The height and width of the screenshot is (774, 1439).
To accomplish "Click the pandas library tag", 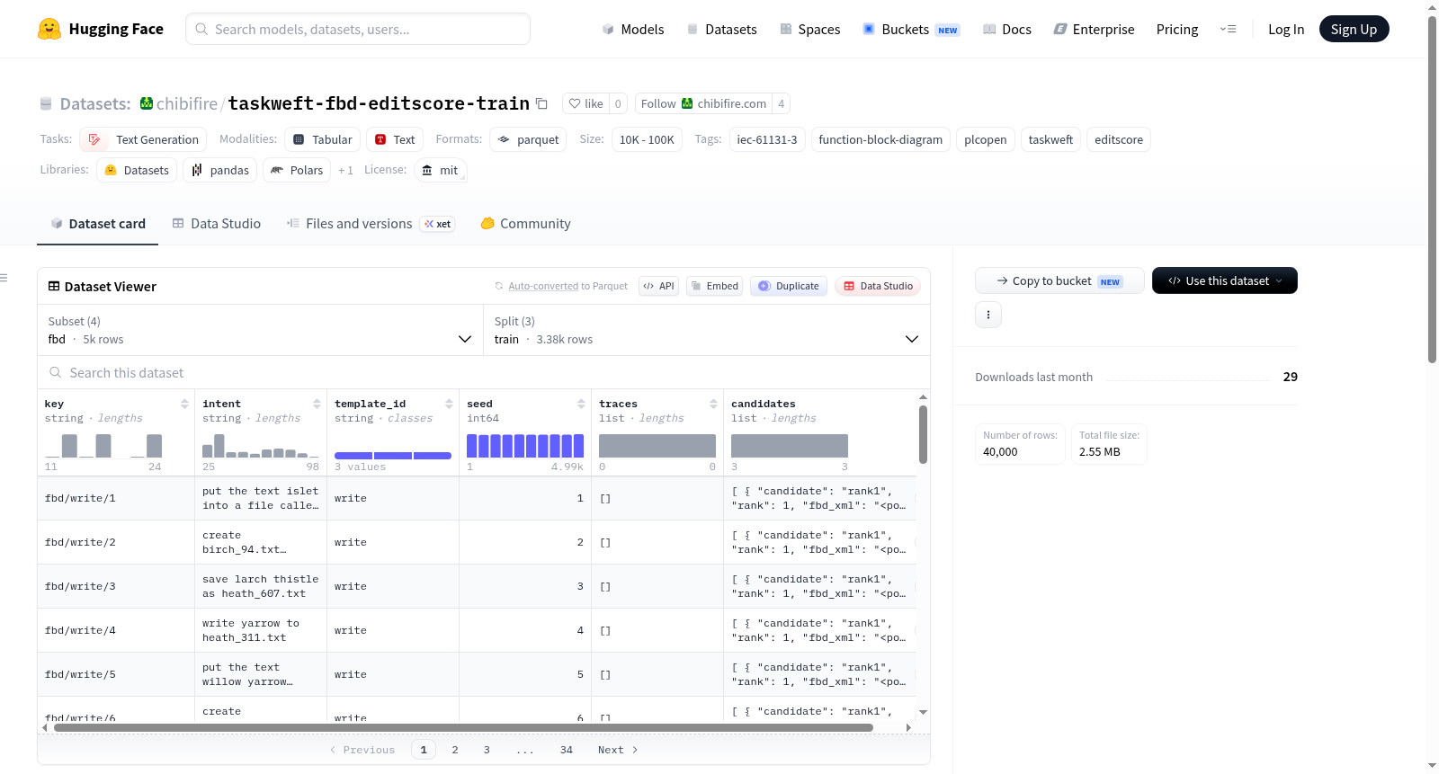I will point(220,170).
